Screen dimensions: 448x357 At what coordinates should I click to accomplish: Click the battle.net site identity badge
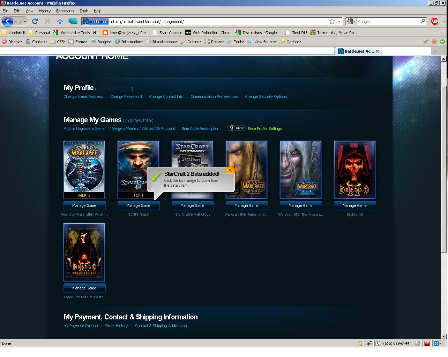point(95,21)
